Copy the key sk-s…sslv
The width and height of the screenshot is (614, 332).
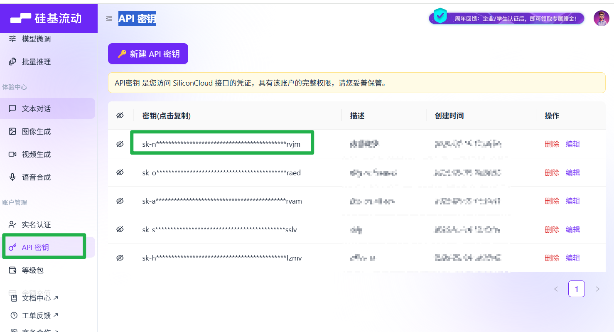[x=219, y=229]
